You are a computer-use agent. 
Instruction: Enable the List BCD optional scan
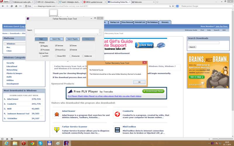click(42, 56)
